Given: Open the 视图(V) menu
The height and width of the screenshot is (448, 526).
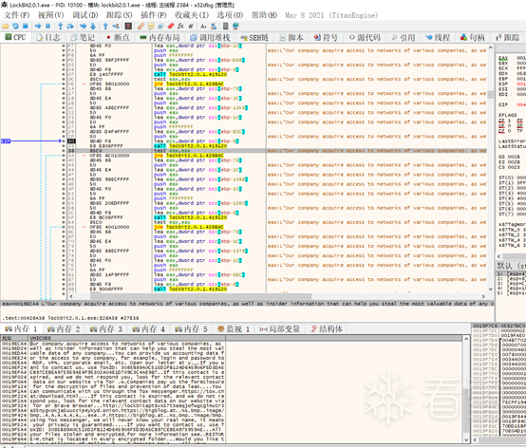Looking at the screenshot, I should point(51,15).
